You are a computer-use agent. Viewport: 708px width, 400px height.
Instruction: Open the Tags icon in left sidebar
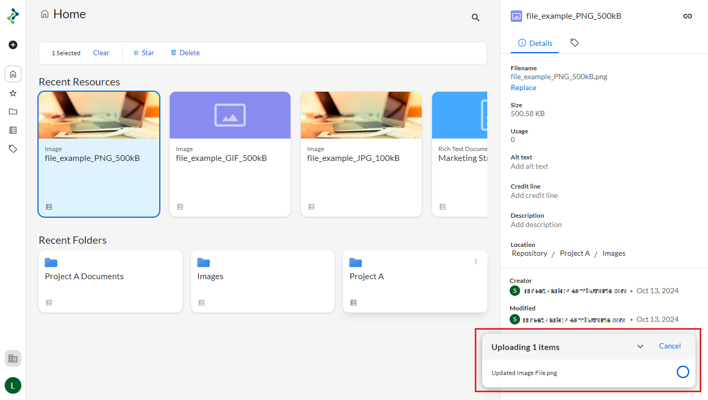pos(13,149)
